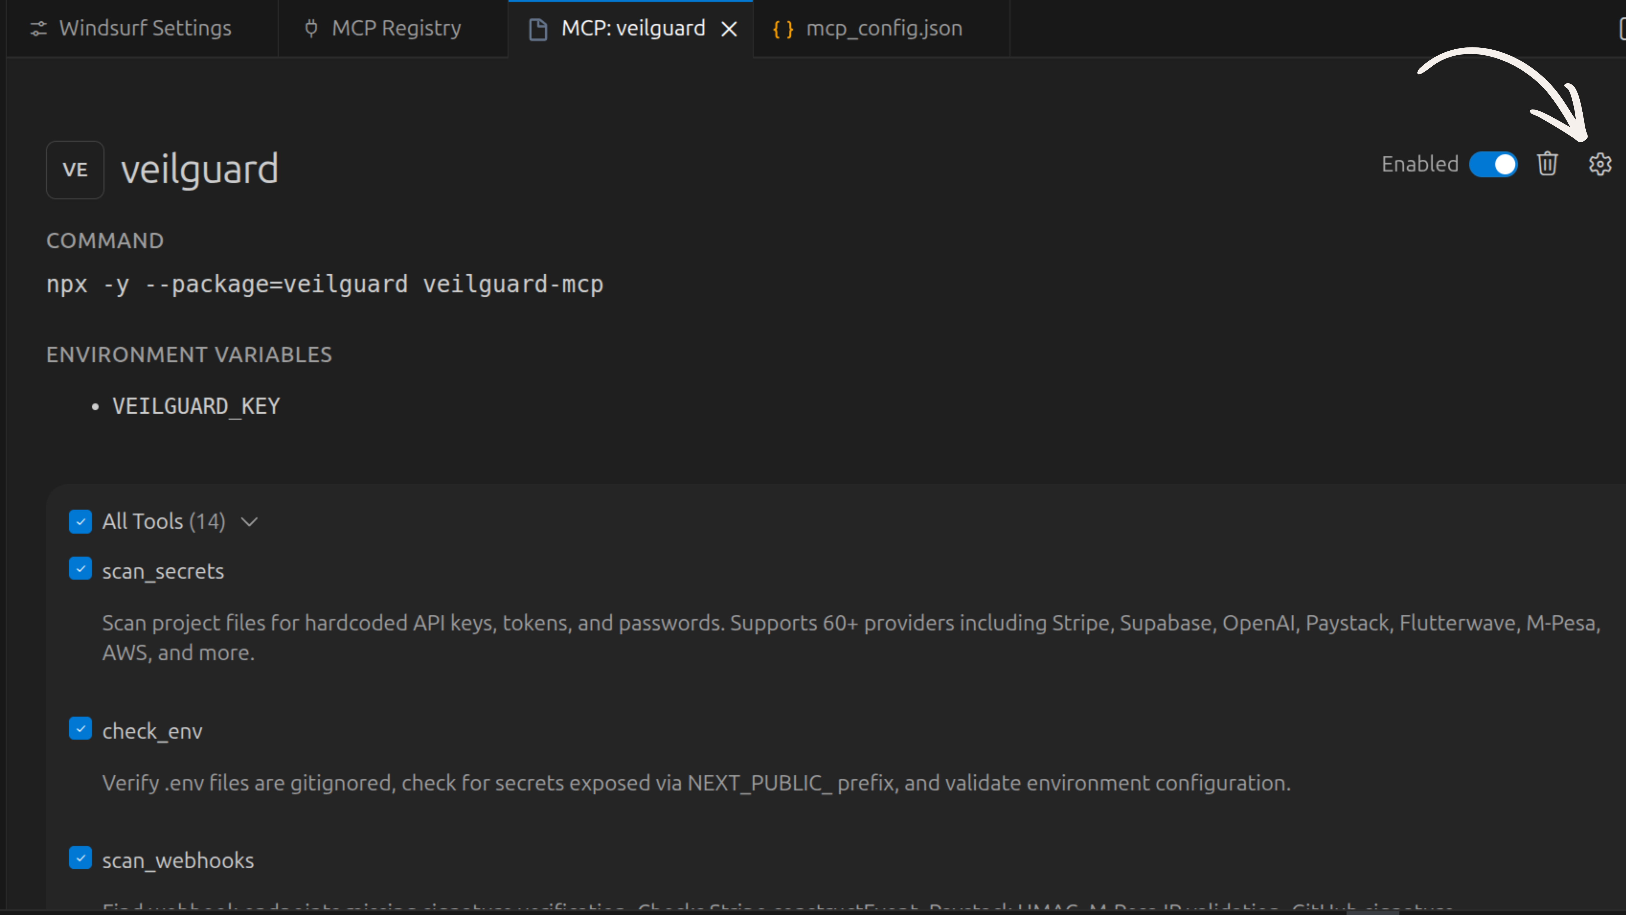Click the scan_secrets tool name

pos(163,572)
